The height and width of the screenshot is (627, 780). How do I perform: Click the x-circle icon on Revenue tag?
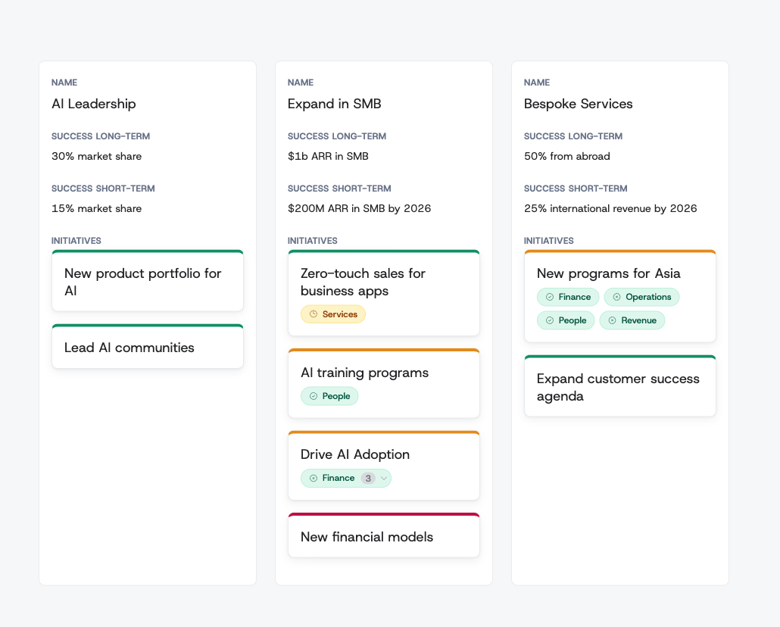click(613, 320)
